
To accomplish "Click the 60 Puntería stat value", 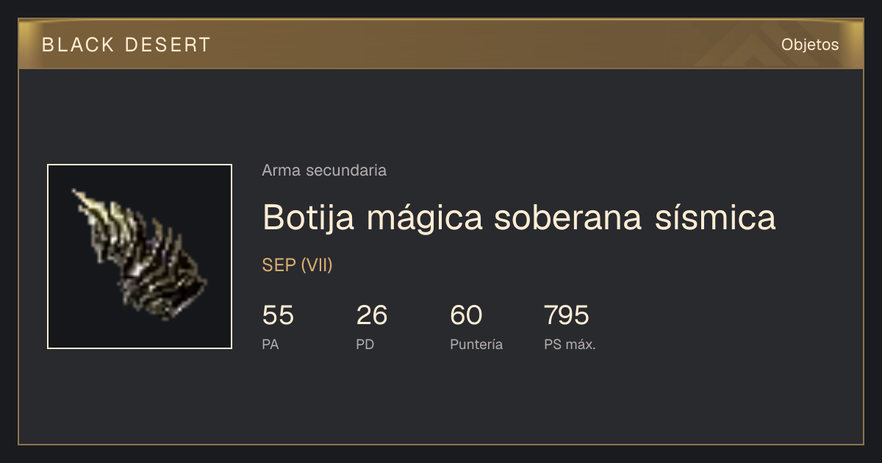I will (x=466, y=315).
